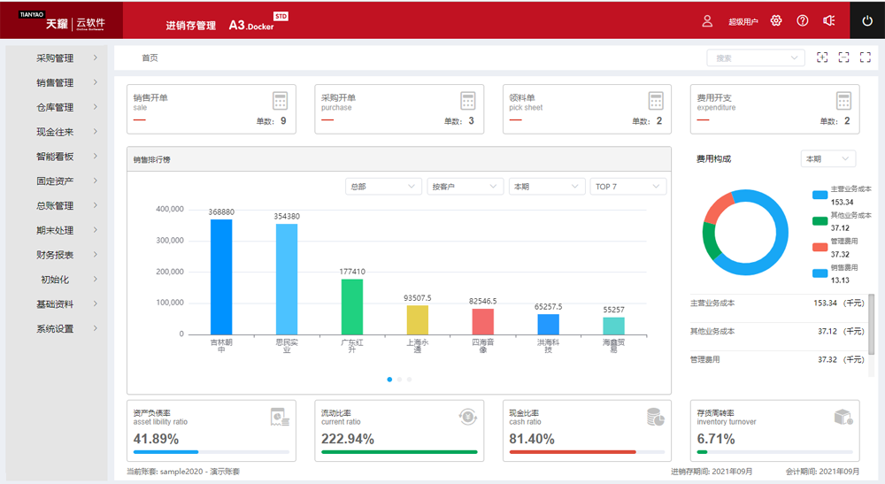Click the 超级用户 username label
885x484 pixels.
pos(743,22)
